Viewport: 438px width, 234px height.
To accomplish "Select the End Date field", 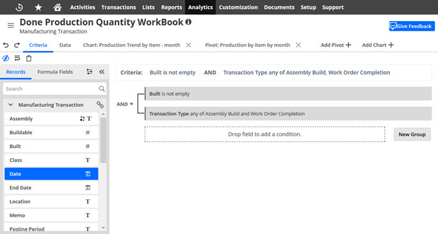I will pos(51,188).
